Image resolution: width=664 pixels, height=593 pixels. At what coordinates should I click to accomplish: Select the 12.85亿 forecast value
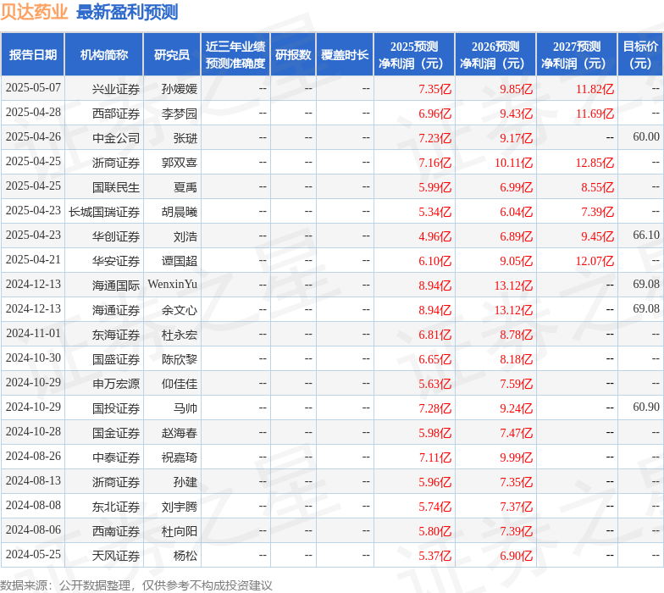[594, 163]
